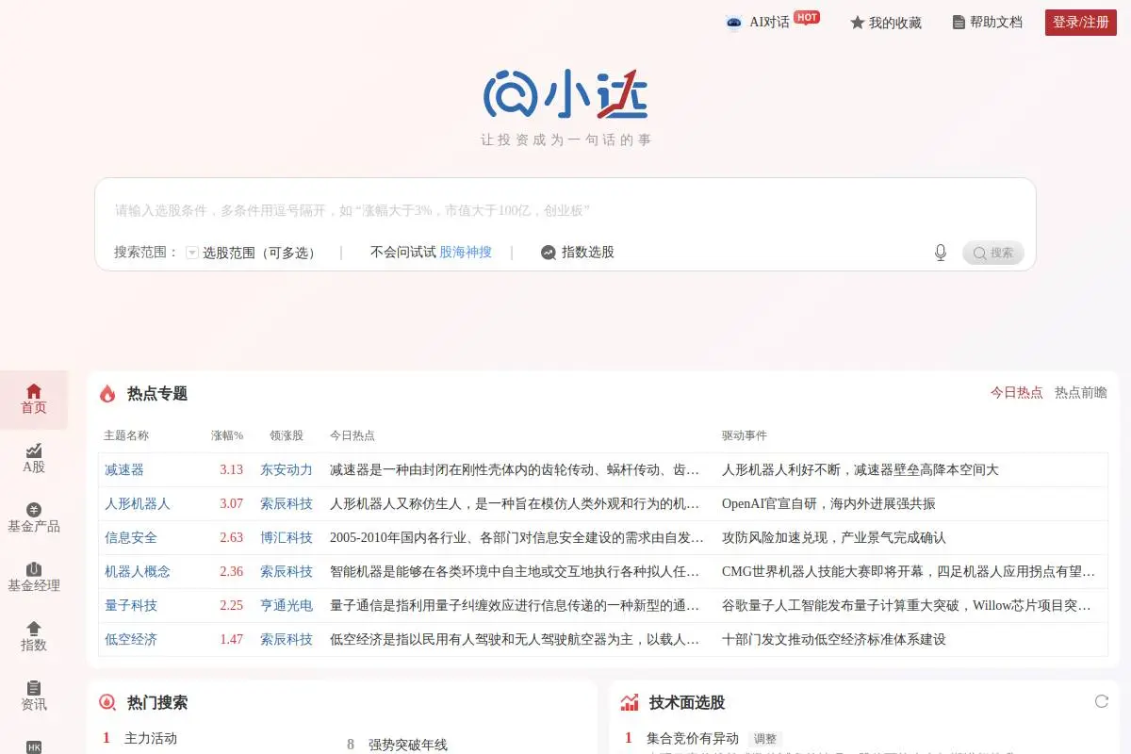This screenshot has width=1131, height=754.
Task: Click event 十部门发文推动低空经济标准体系建设
Action: 834,639
